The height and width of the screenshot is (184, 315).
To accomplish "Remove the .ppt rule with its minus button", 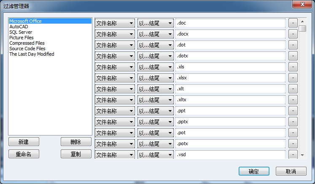I will coord(293,111).
